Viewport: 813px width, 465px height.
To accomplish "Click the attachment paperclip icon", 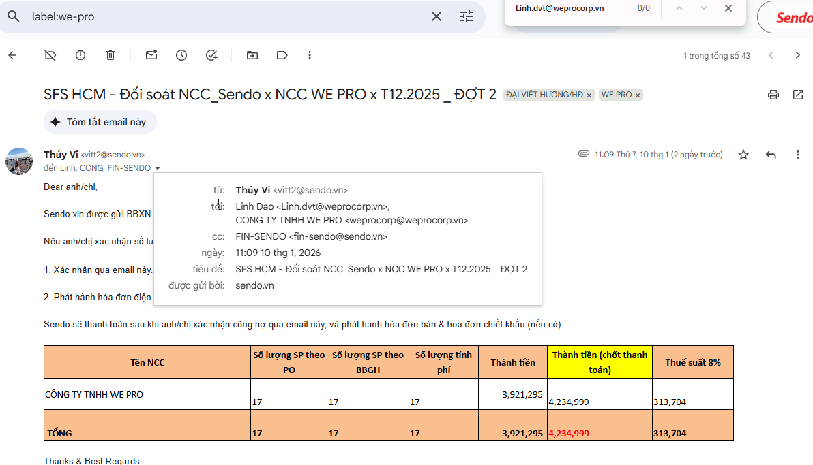I will click(584, 154).
